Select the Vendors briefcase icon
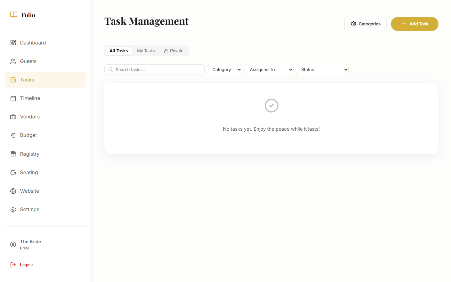 pos(13,117)
